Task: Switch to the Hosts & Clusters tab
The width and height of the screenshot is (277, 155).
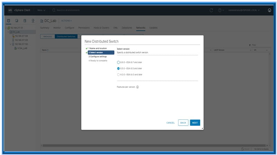Action: 101,28
